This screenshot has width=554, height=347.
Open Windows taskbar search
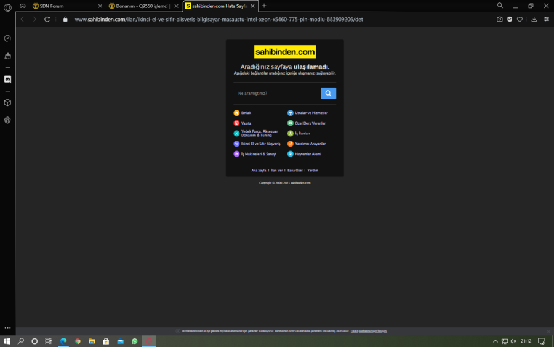click(x=21, y=341)
